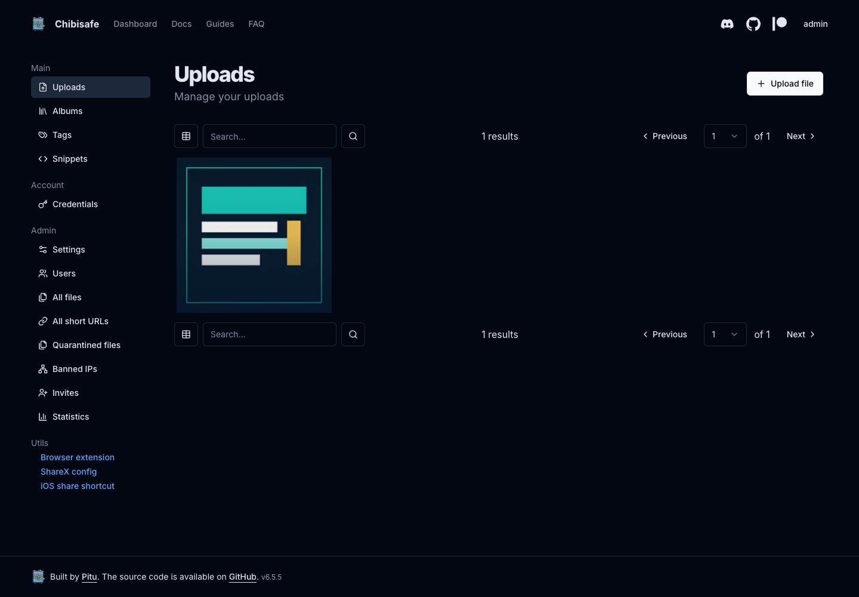
Task: Open Guides in the top navigation
Action: tap(220, 24)
